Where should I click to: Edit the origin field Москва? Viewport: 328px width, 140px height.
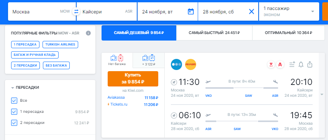pyautogui.click(x=42, y=11)
